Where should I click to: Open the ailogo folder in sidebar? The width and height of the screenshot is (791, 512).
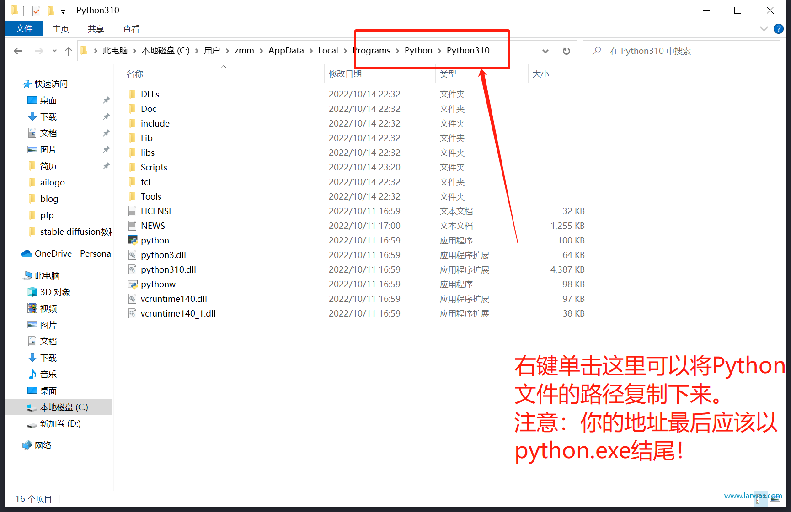pos(52,182)
